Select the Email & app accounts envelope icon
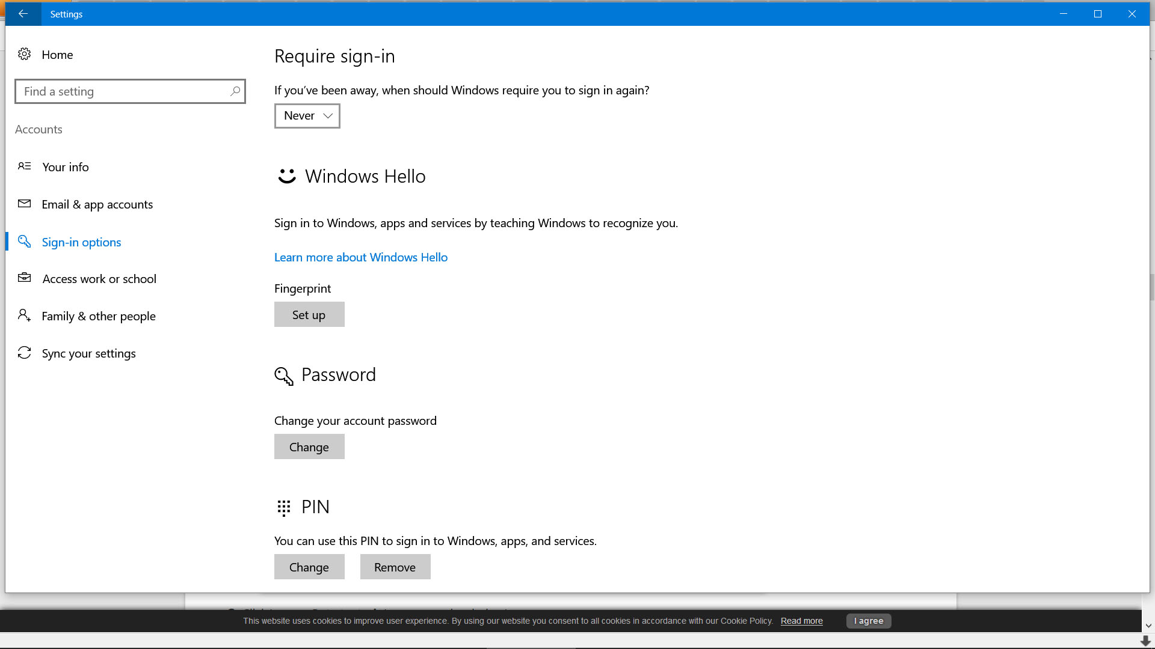 click(24, 204)
